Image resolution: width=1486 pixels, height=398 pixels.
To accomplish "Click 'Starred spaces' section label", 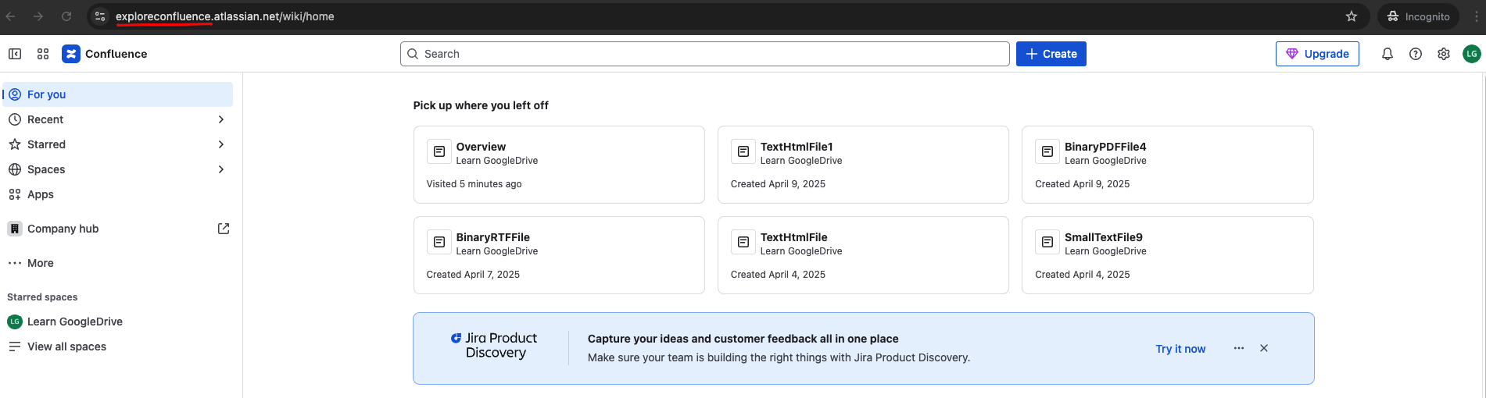I will point(42,297).
